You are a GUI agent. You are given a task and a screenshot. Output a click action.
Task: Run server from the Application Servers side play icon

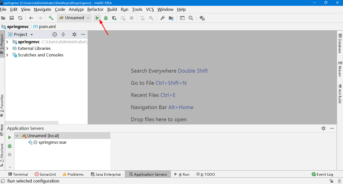[10, 137]
